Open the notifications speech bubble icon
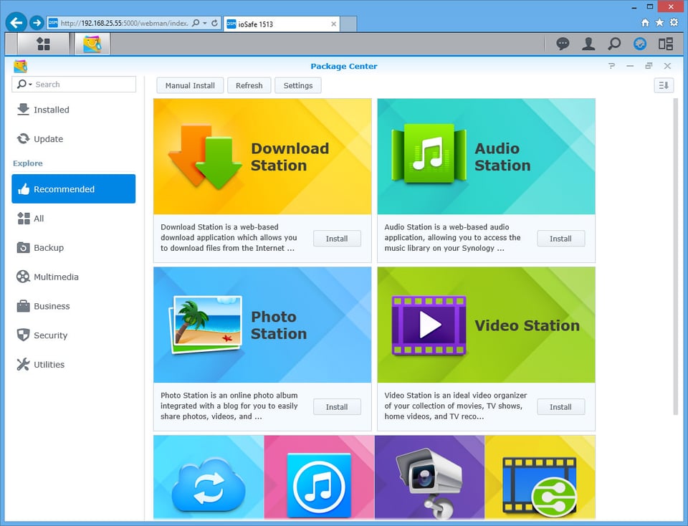 point(563,44)
